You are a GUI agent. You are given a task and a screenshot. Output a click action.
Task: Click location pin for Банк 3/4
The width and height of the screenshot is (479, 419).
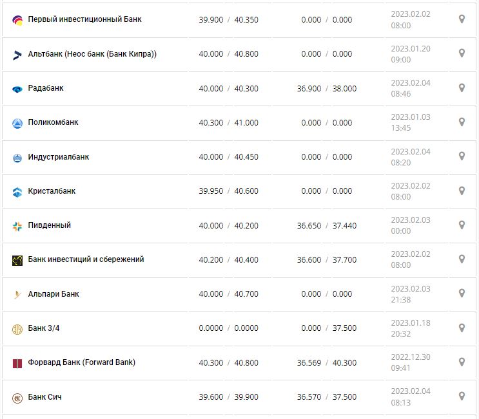(x=462, y=328)
